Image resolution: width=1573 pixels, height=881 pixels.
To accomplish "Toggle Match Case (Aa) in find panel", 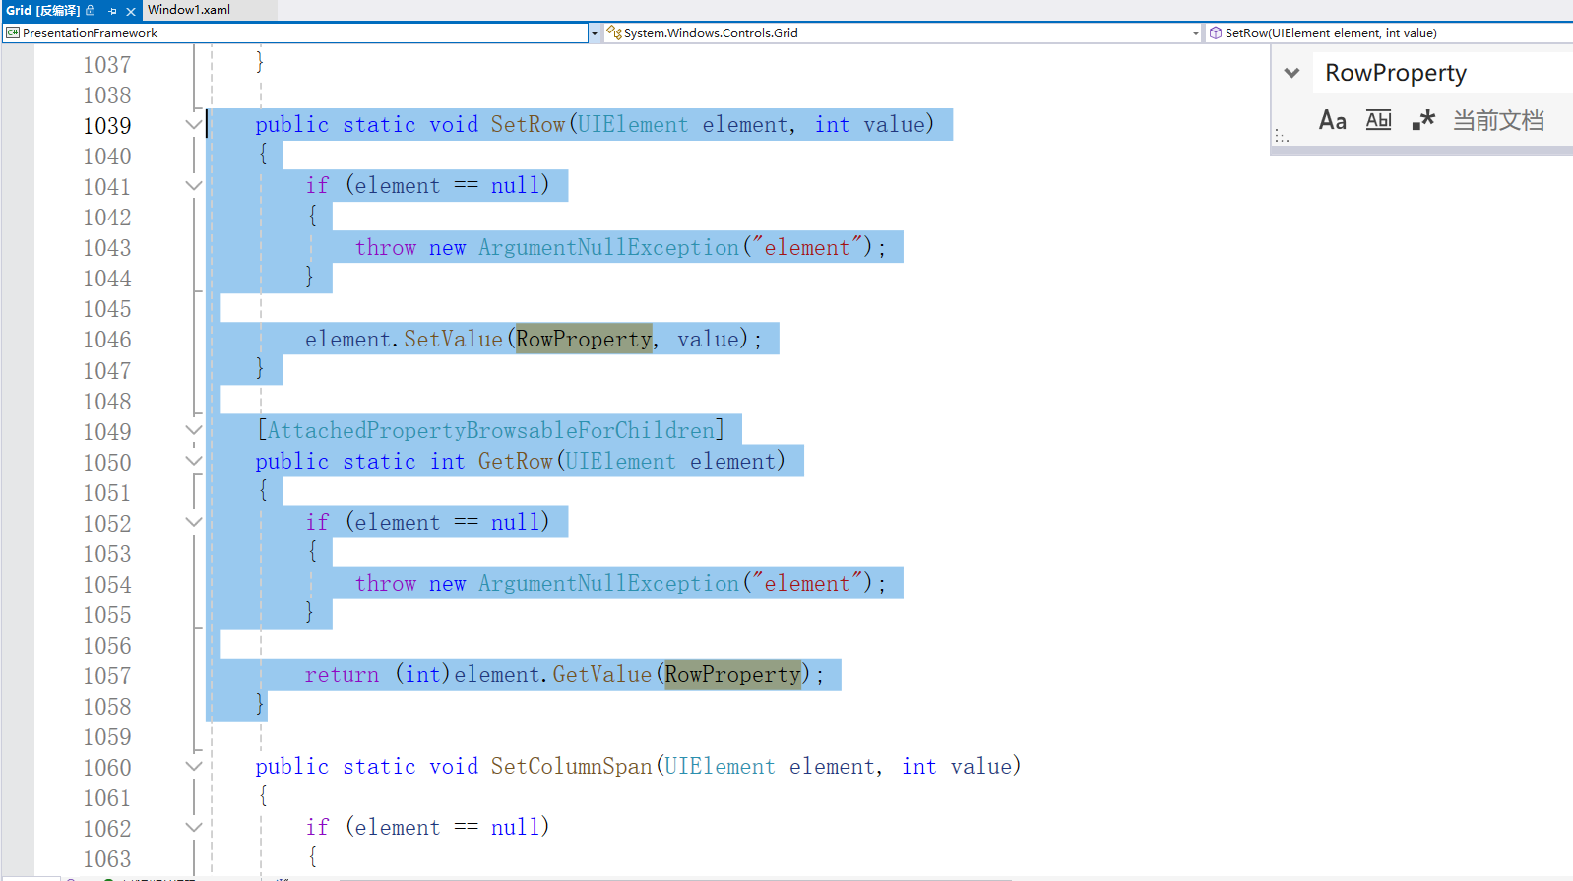I will coord(1332,120).
